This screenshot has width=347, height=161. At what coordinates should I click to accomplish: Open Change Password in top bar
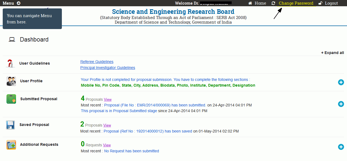296,3
